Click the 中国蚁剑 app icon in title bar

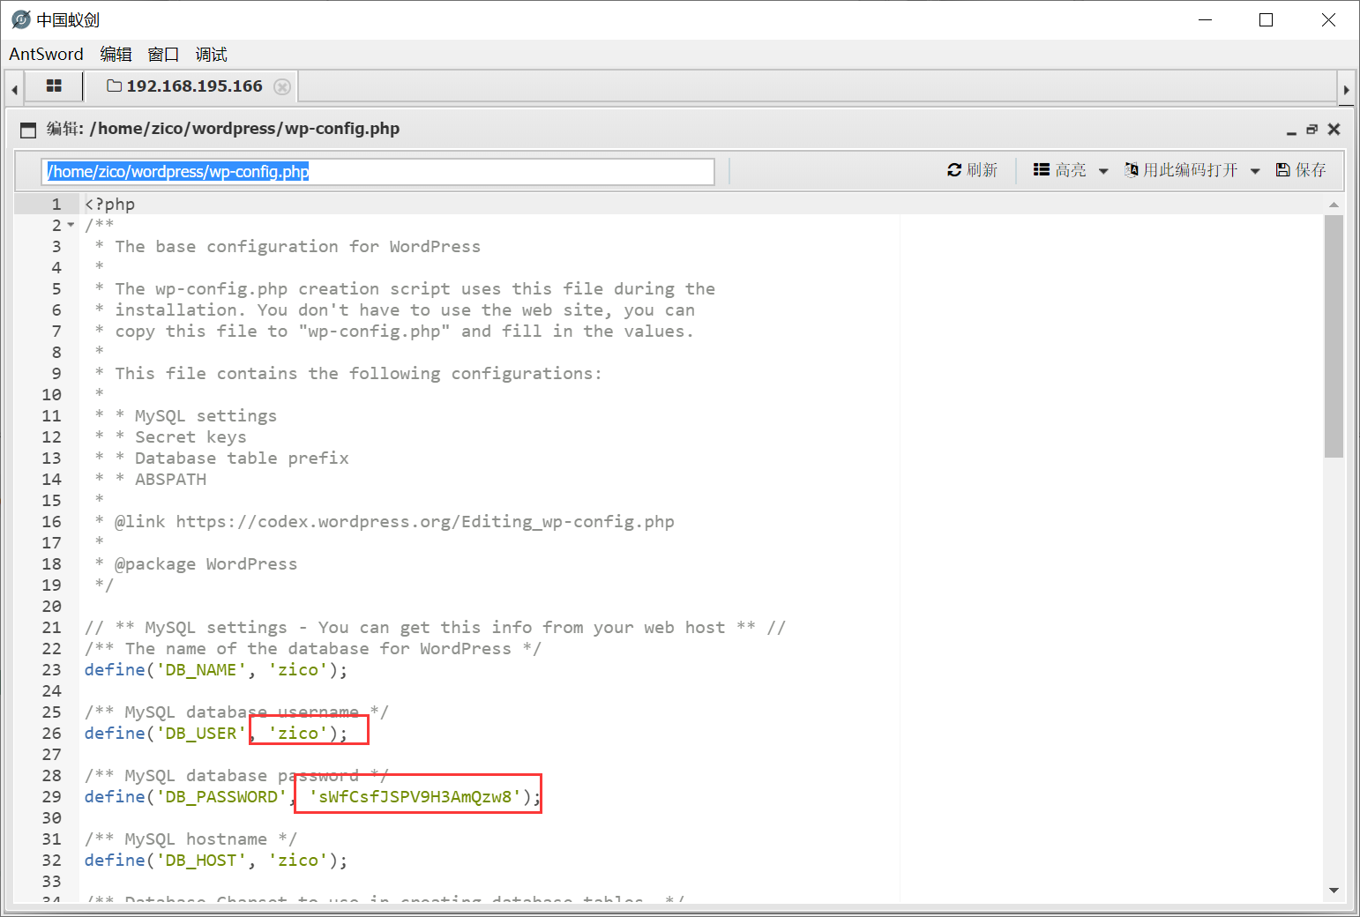click(x=21, y=19)
